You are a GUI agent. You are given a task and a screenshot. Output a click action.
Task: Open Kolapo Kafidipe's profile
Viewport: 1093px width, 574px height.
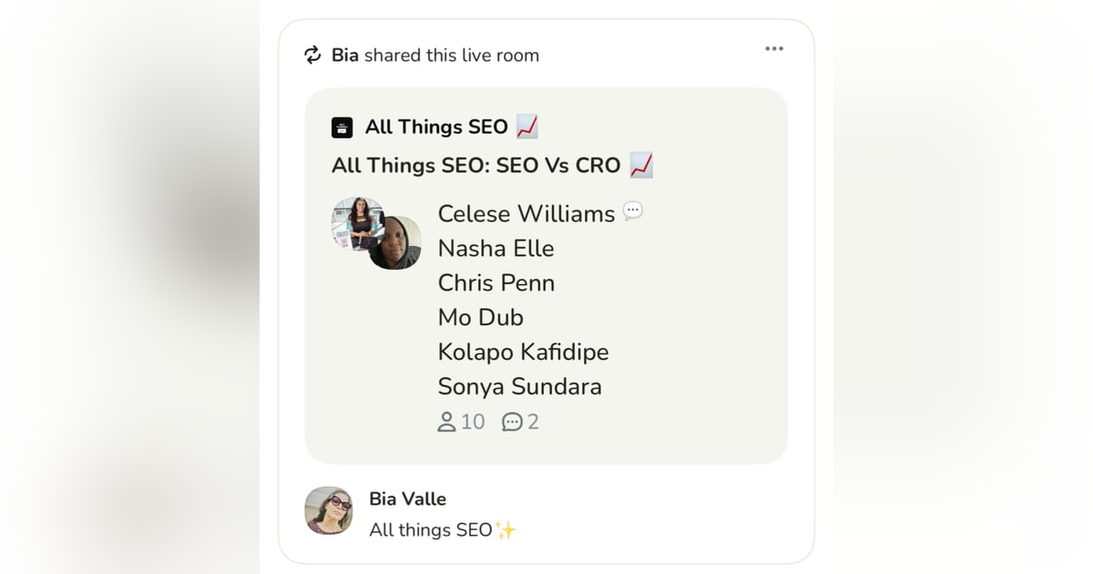point(523,352)
